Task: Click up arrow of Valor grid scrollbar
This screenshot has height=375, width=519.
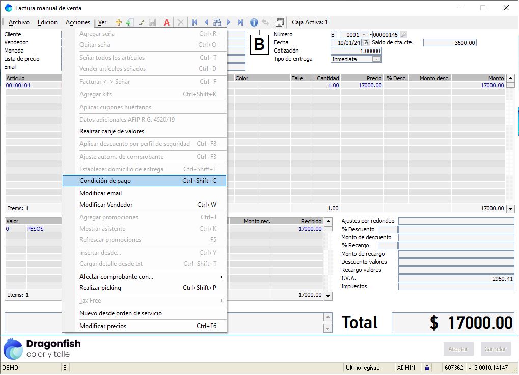Action: point(329,221)
